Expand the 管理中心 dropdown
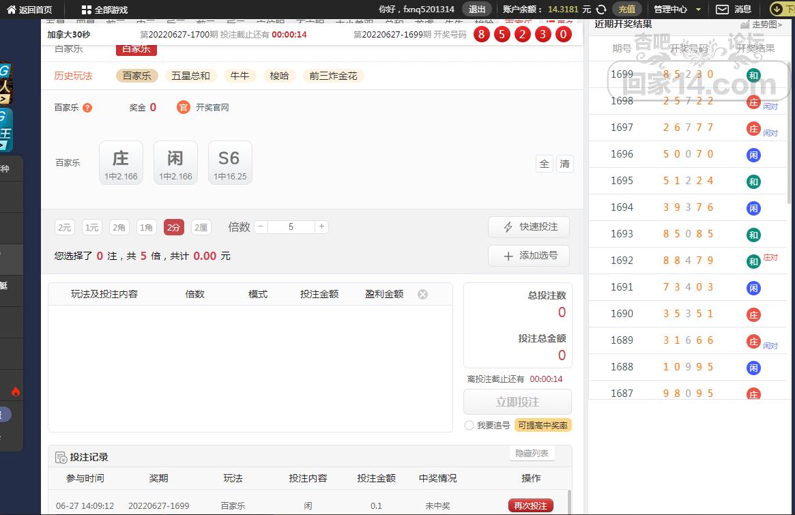 [698, 10]
